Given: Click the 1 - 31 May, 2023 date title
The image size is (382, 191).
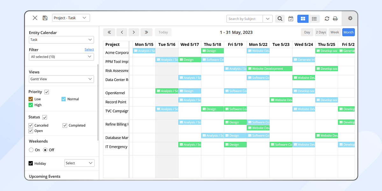Looking at the screenshot, I should pos(236,32).
